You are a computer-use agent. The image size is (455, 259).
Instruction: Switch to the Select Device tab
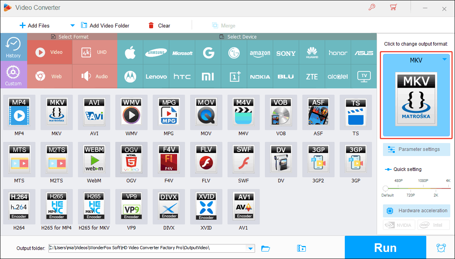click(241, 36)
